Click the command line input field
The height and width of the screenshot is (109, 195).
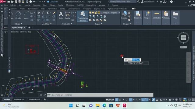(x=100, y=95)
